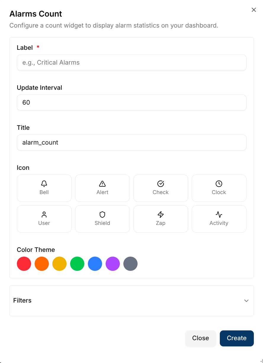Select the User icon
263x363 pixels.
point(44,219)
